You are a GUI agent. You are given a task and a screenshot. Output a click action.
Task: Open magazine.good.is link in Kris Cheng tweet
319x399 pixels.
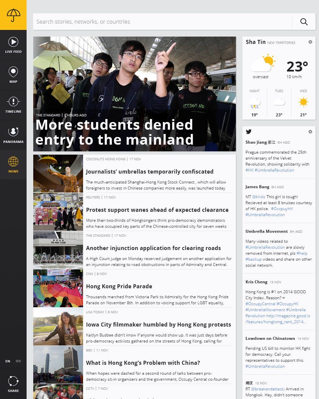278,319
